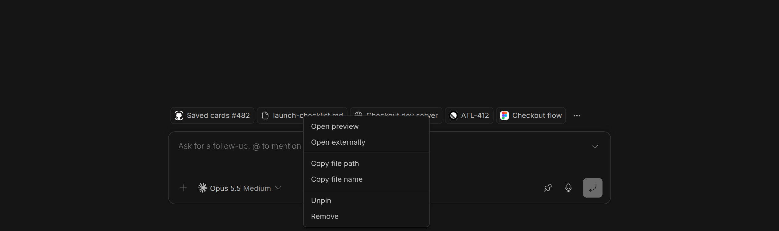Open the ATL-412 issue chip
Image resolution: width=779 pixels, height=231 pixels.
pyautogui.click(x=469, y=115)
